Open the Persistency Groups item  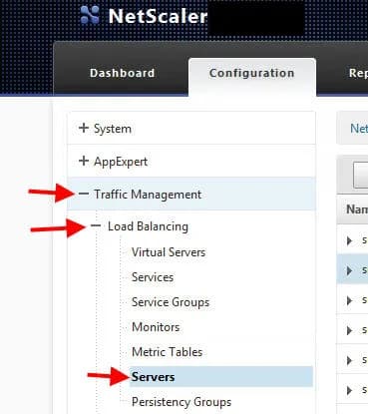182,402
